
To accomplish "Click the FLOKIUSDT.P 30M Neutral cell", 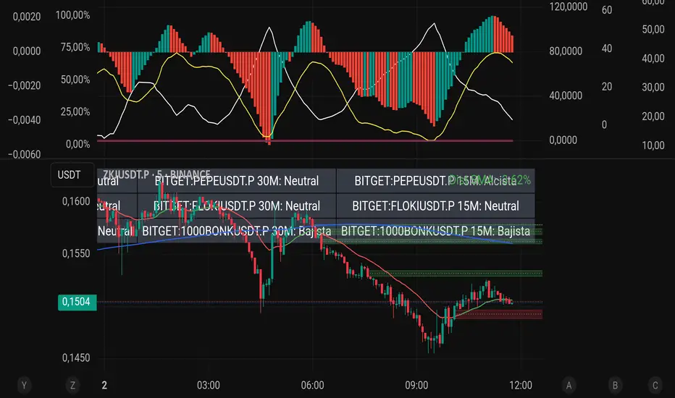I will (x=237, y=206).
